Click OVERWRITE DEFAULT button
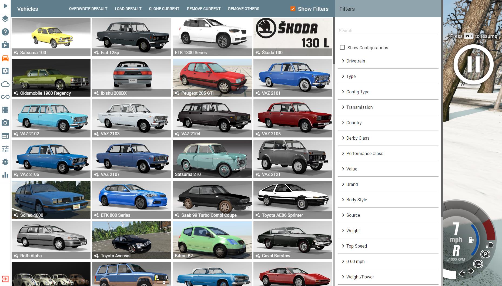This screenshot has width=502, height=286. coord(88,9)
